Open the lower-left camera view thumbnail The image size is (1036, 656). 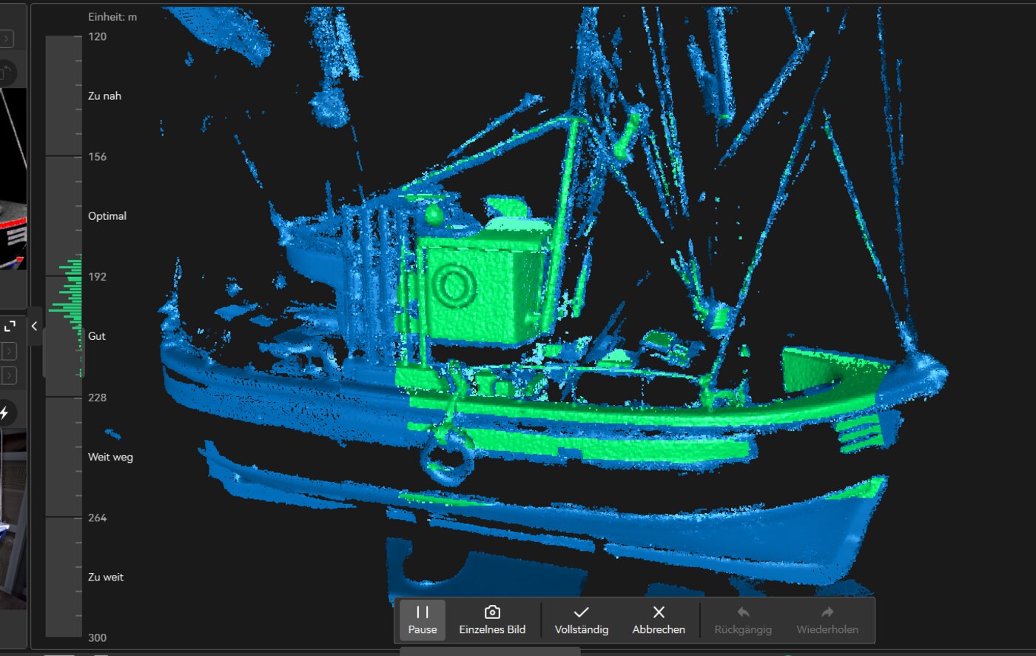[13, 518]
